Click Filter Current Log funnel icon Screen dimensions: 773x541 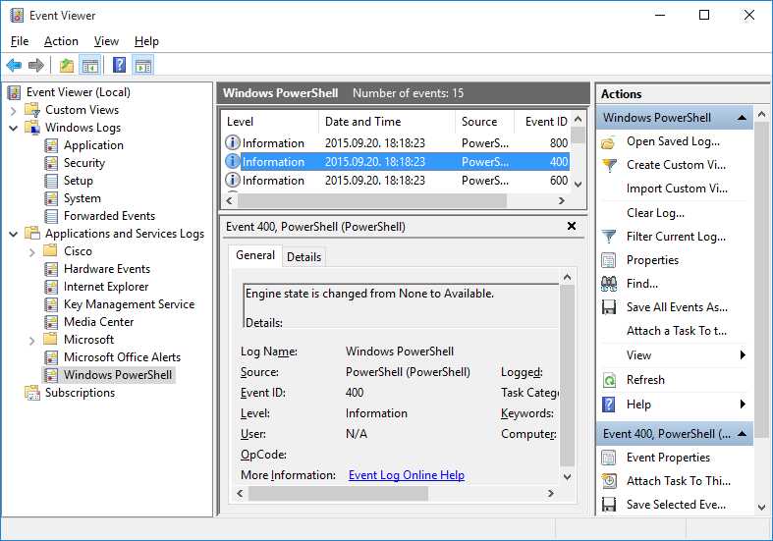[x=609, y=237]
